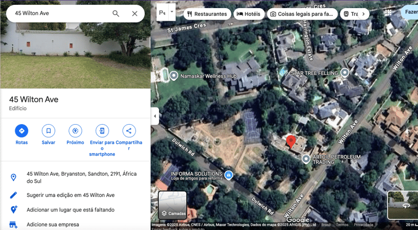Image resolution: width=418 pixels, height=230 pixels.
Task: Collapse the side panel arrow
Action: click(155, 116)
